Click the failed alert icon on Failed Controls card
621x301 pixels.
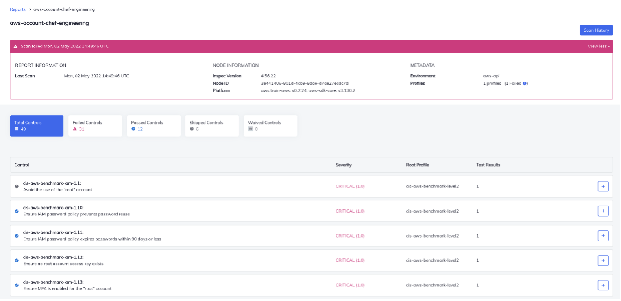tap(74, 129)
